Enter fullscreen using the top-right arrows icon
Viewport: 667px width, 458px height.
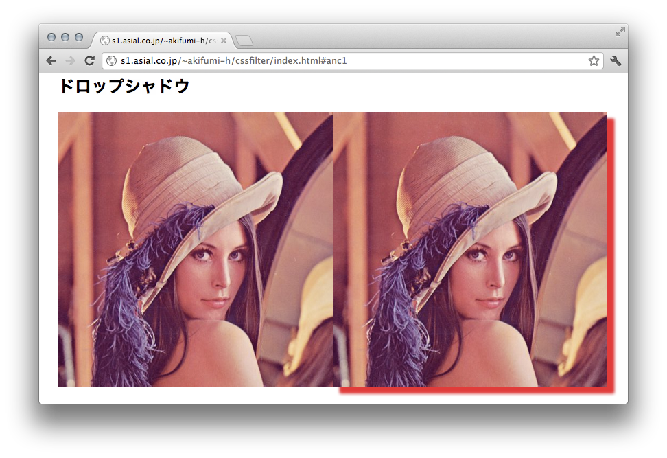click(620, 32)
